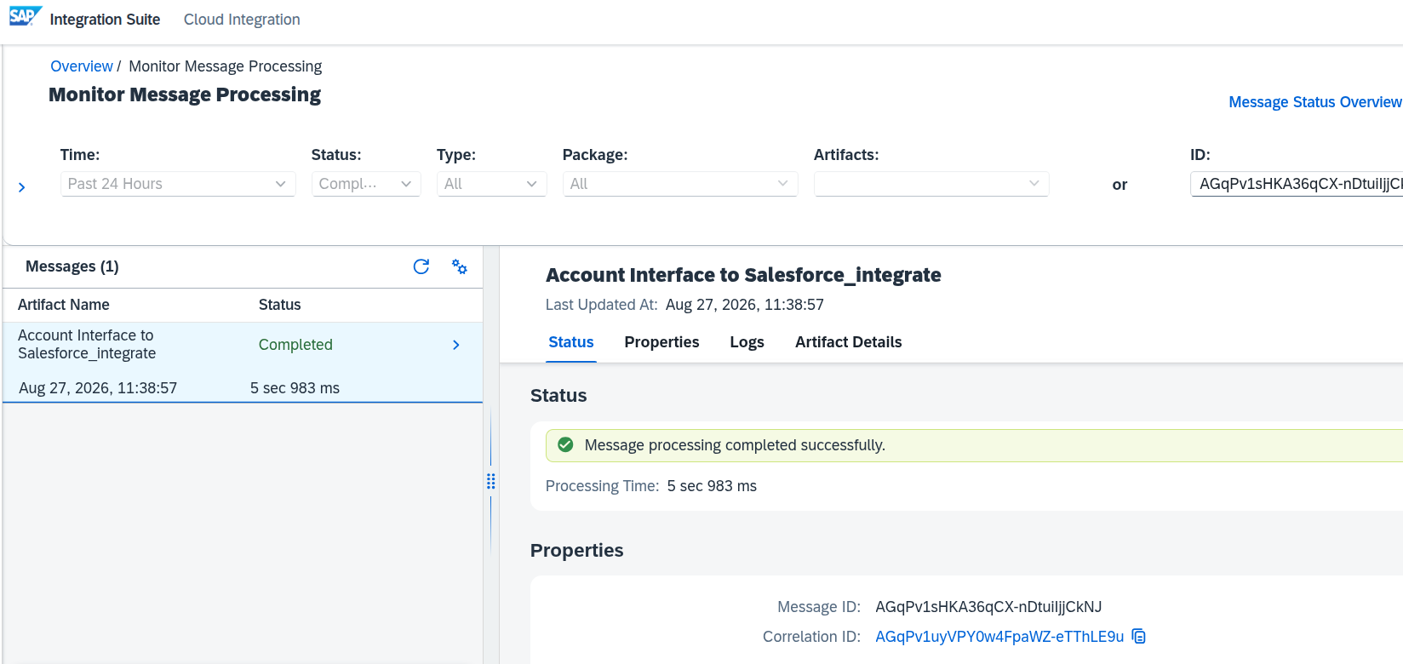Click the Completed status text

tap(295, 345)
